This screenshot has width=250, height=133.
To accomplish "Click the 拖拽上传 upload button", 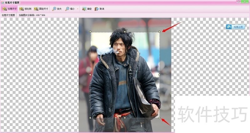I will (x=235, y=27).
